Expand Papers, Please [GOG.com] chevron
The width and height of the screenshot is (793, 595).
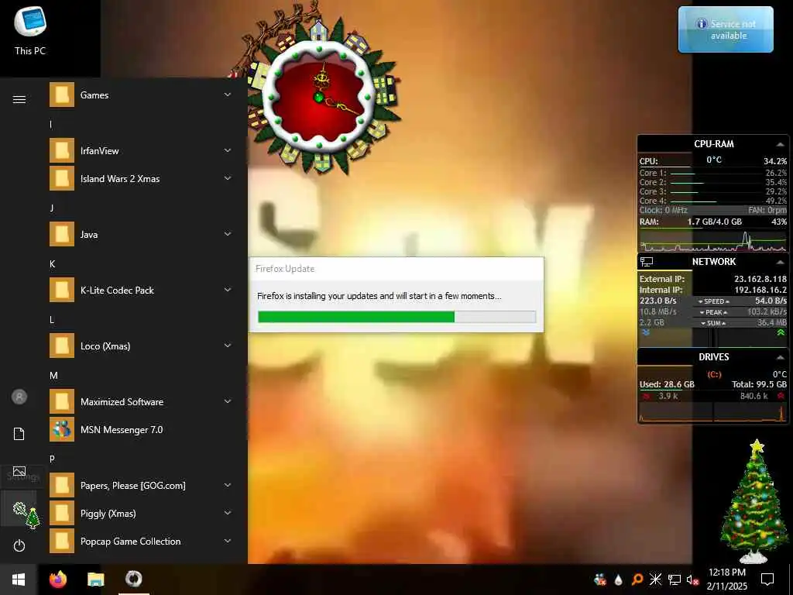(x=228, y=485)
